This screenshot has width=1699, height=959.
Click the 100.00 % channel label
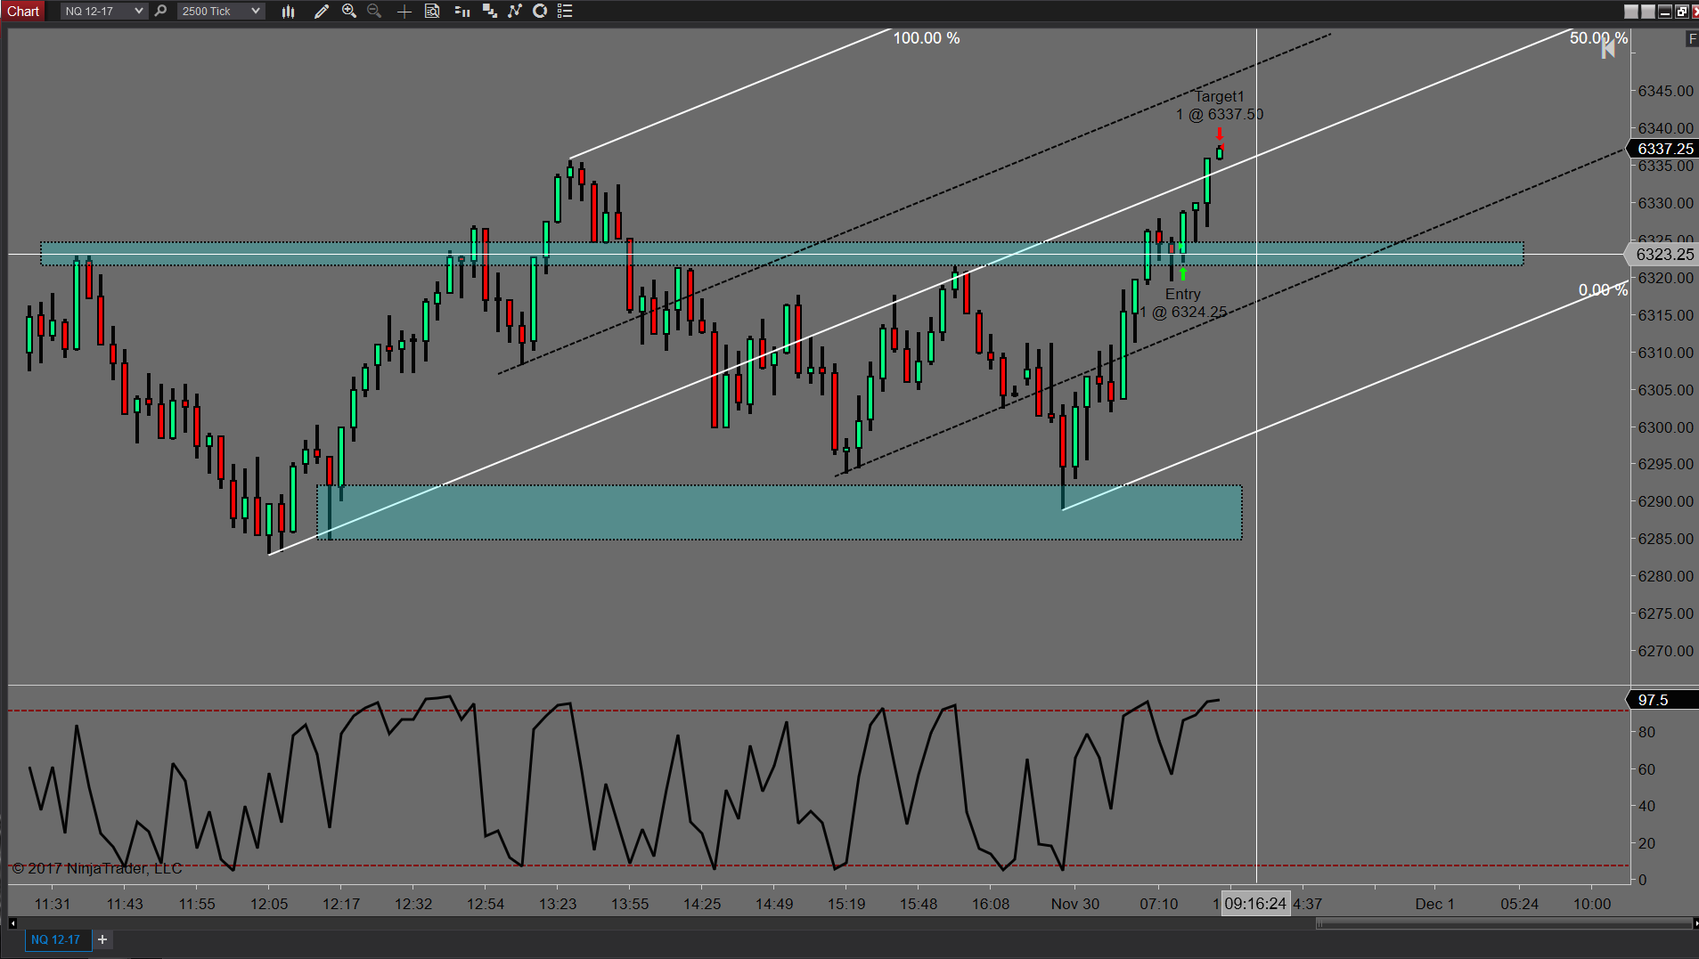click(927, 38)
